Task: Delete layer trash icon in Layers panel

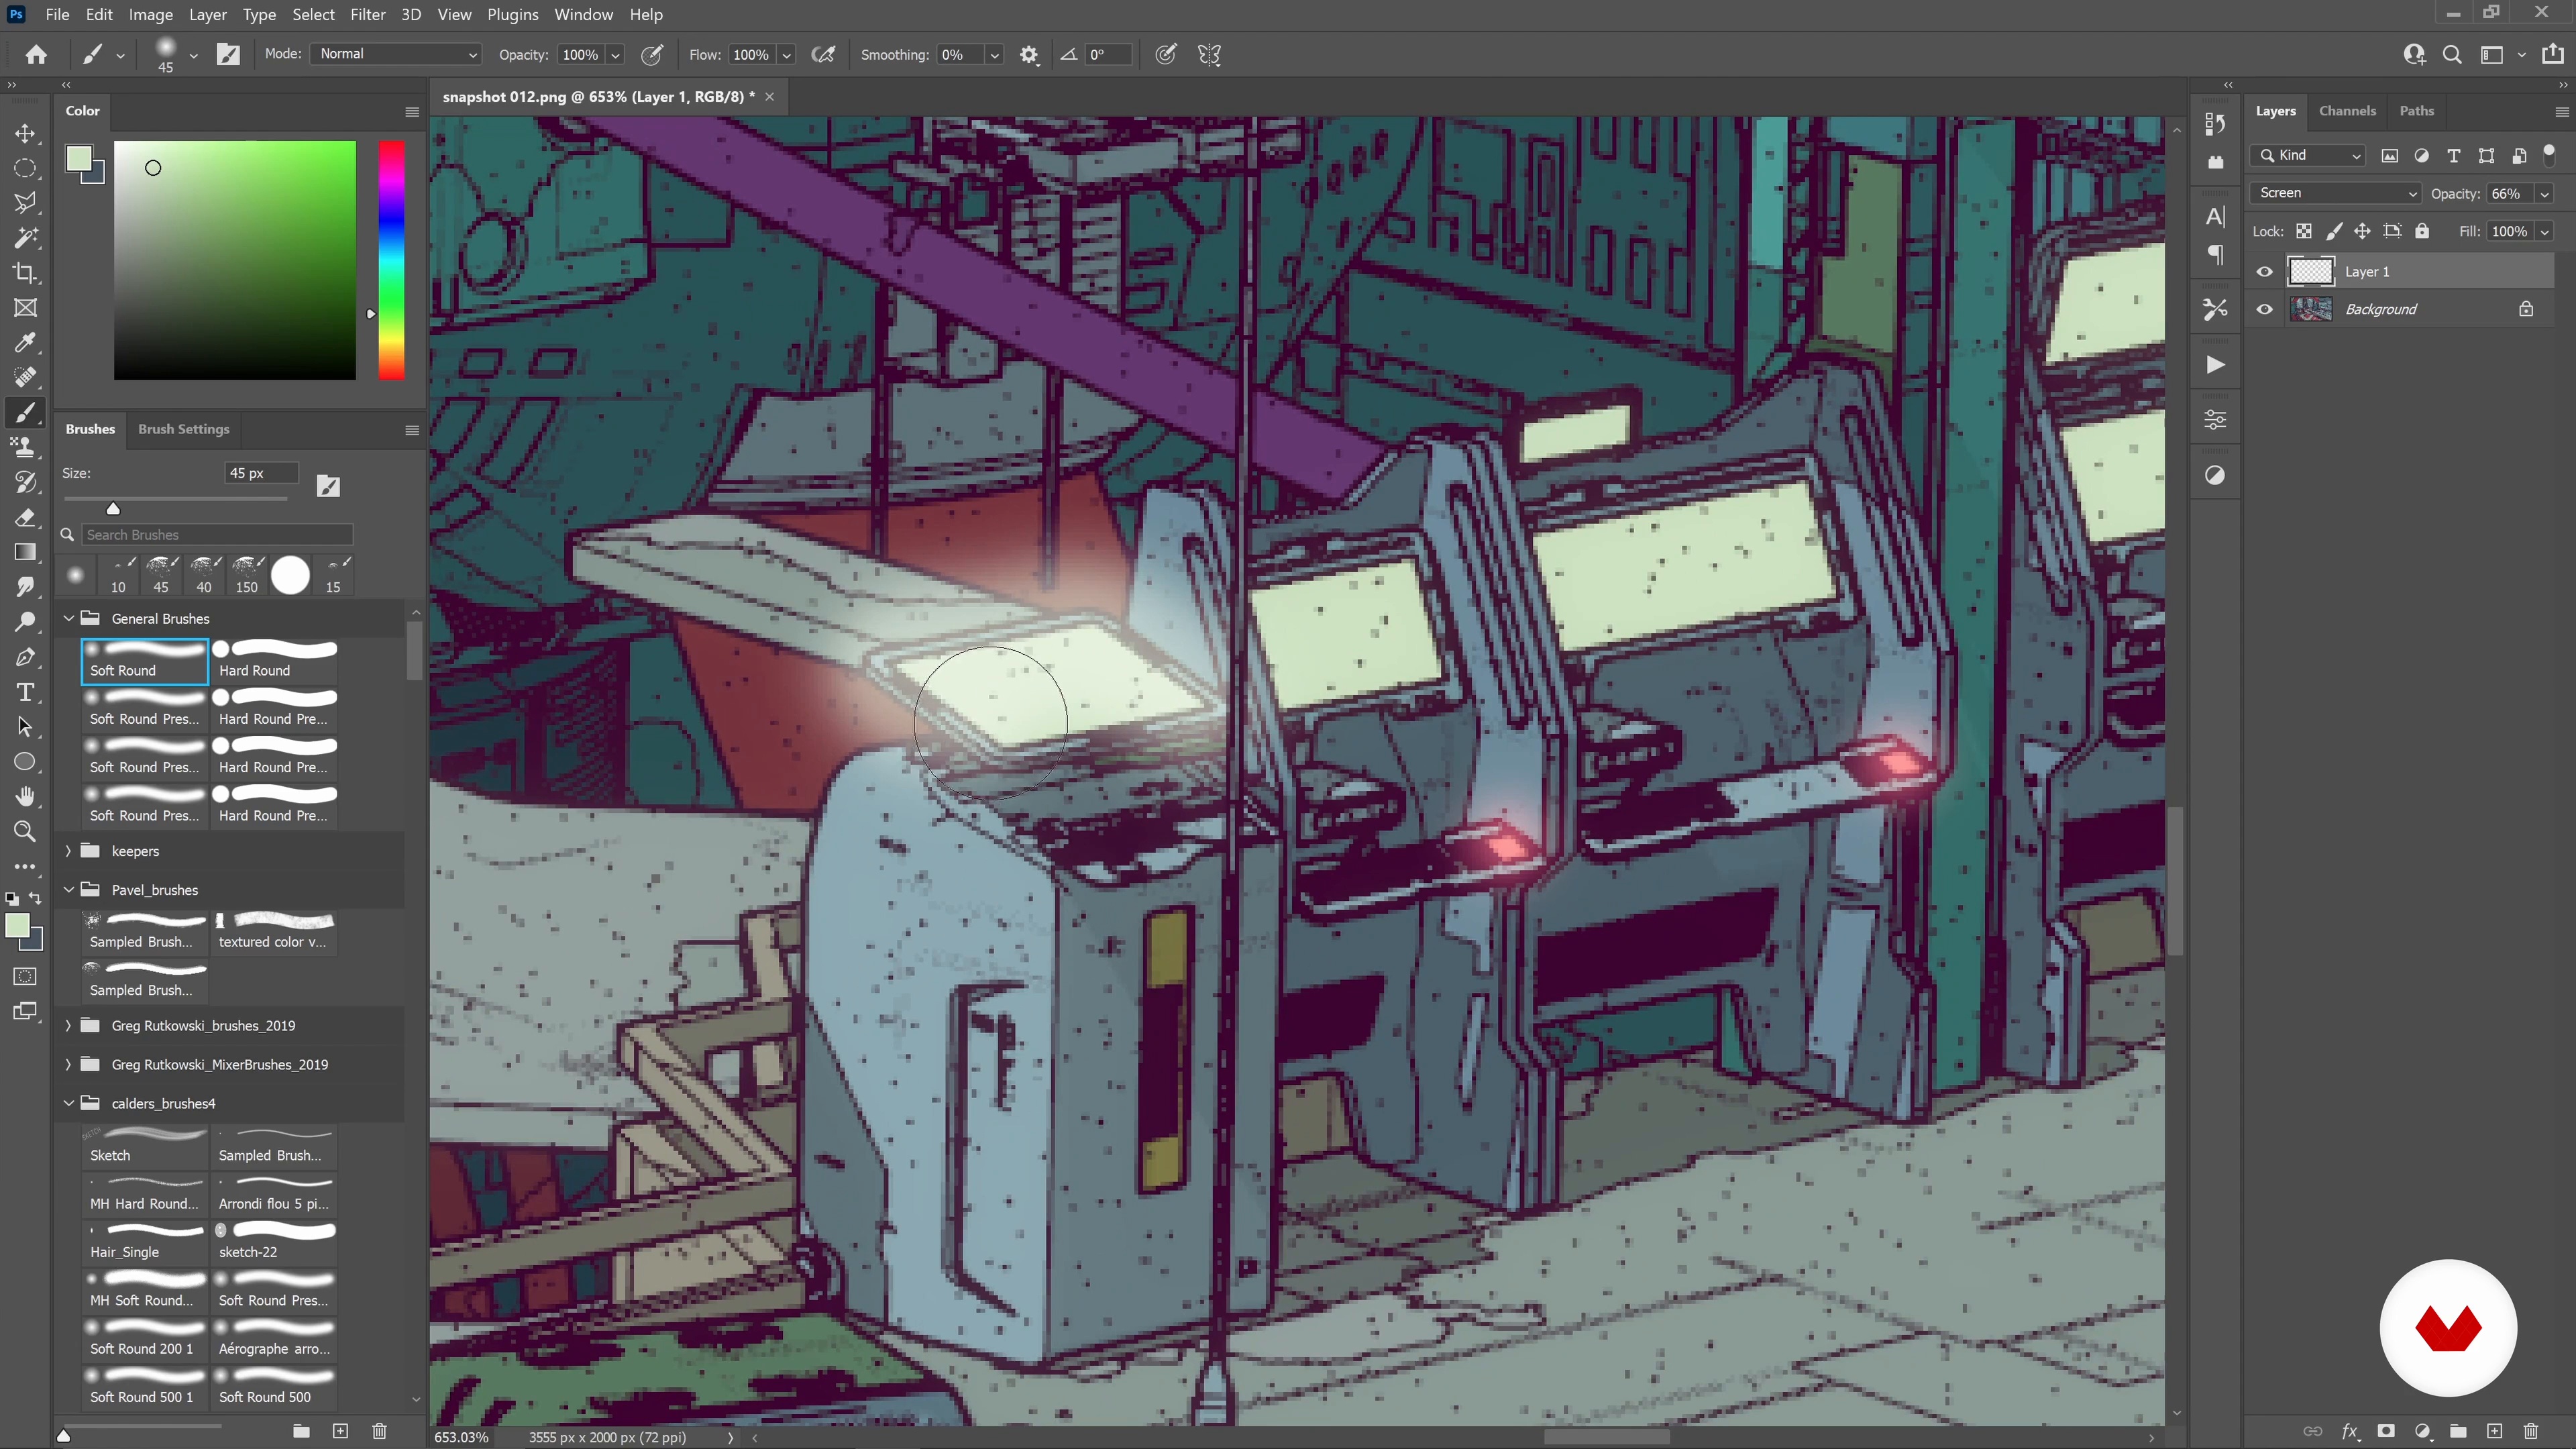Action: [2531, 1431]
